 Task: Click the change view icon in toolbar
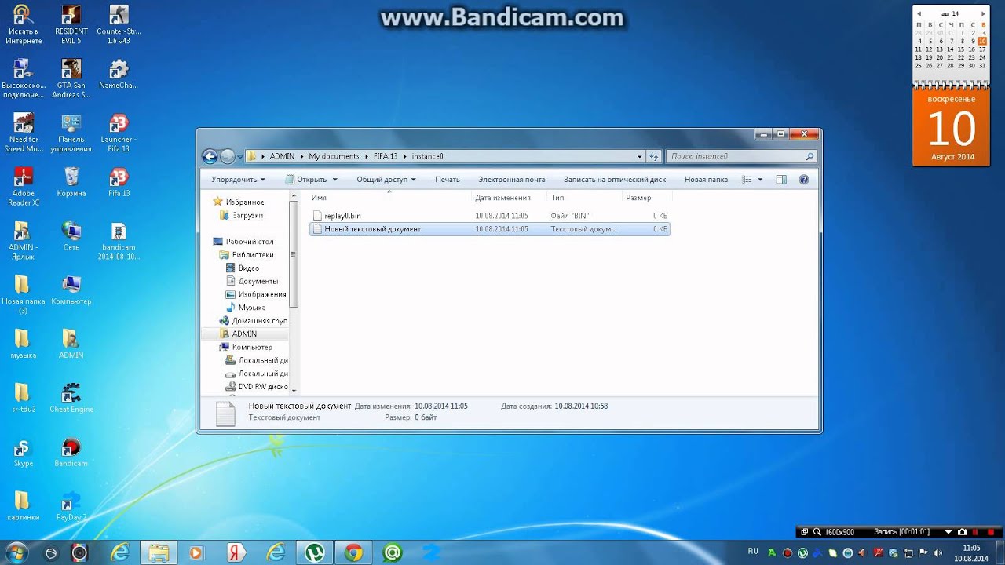[x=747, y=180]
